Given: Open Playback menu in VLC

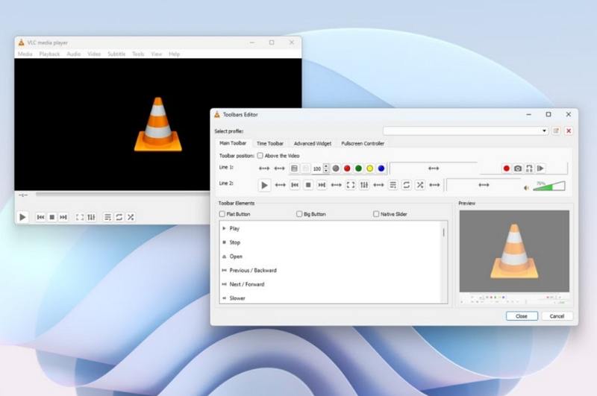Looking at the screenshot, I should 49,54.
